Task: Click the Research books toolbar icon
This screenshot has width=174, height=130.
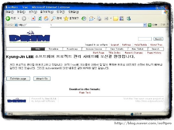Action: [x=122, y=18]
